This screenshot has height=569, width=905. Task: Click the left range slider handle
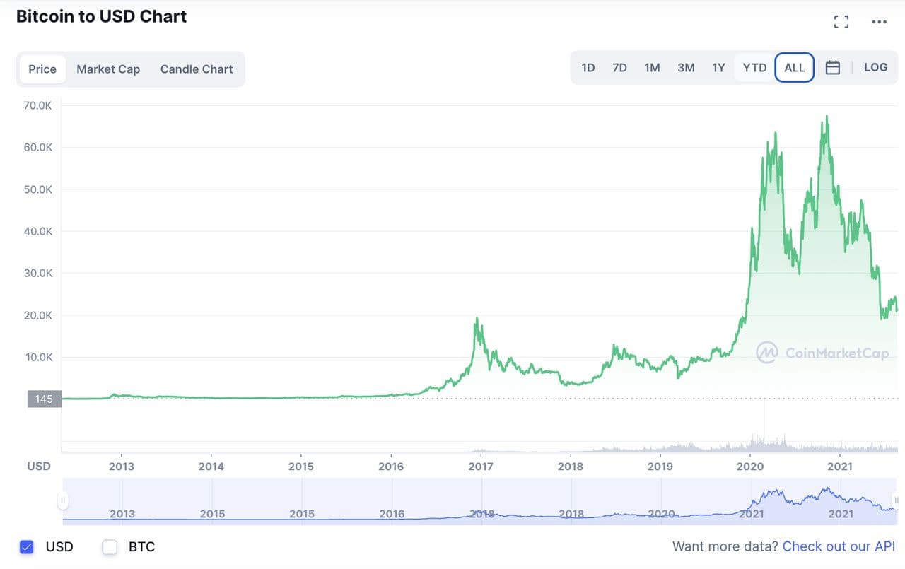[63, 500]
